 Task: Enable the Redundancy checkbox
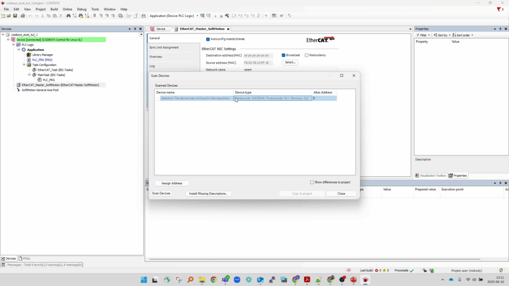[306, 55]
